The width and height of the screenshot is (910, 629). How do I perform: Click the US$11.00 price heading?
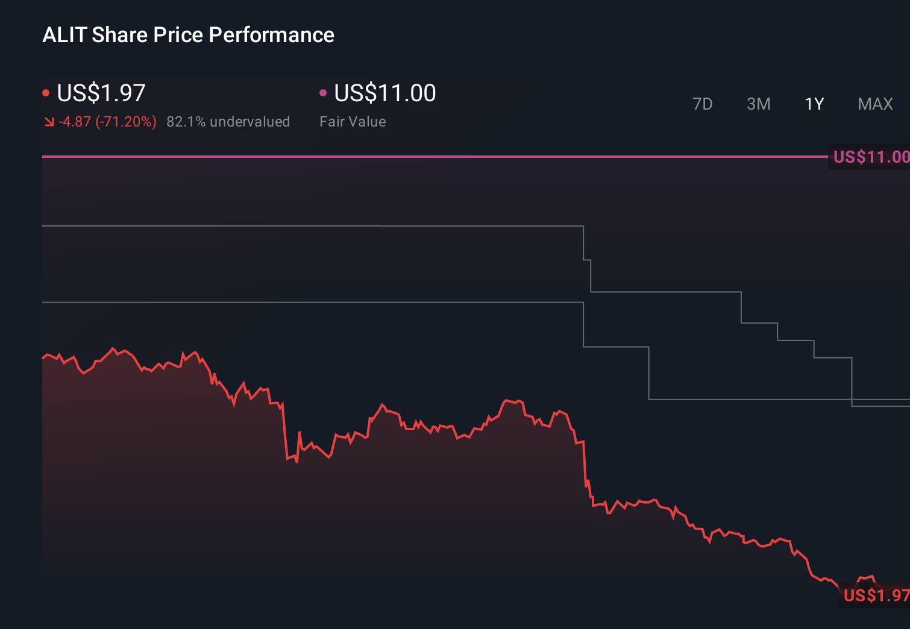click(x=384, y=93)
